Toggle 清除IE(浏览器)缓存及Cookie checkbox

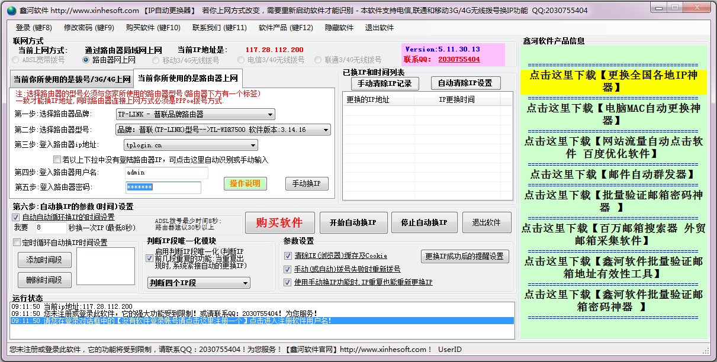288,256
